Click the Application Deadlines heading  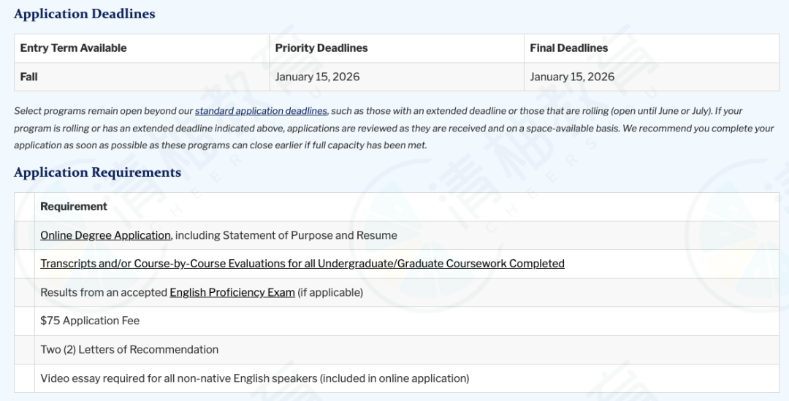[x=84, y=14]
